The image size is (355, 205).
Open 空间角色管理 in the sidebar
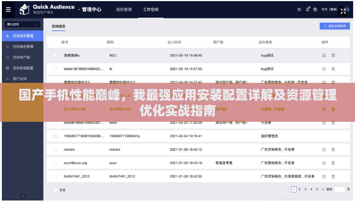pos(22,46)
